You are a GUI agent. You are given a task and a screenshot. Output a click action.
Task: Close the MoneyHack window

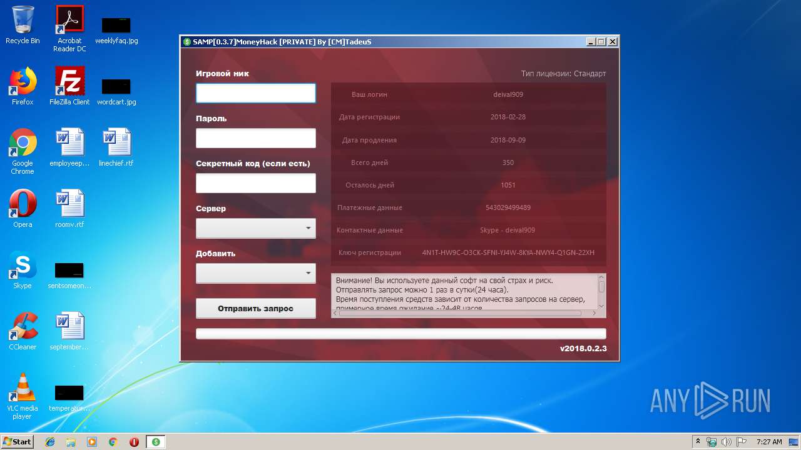pyautogui.click(x=613, y=42)
